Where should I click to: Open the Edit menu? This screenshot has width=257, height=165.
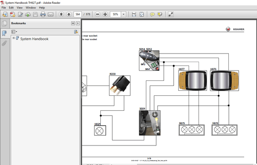(11, 7)
